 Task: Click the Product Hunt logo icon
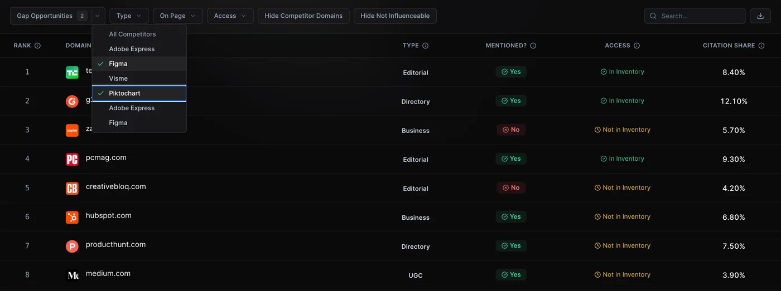coord(72,246)
